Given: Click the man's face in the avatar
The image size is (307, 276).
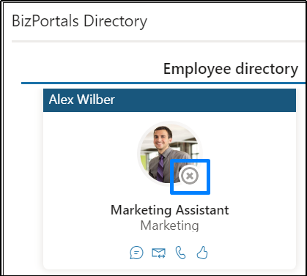Looking at the screenshot, I should (163, 137).
